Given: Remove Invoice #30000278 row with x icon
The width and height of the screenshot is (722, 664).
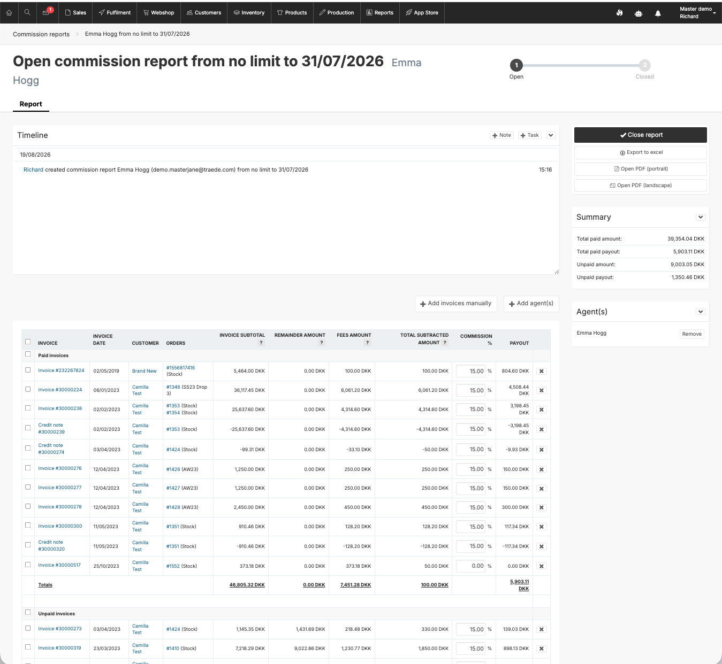Looking at the screenshot, I should click(542, 507).
